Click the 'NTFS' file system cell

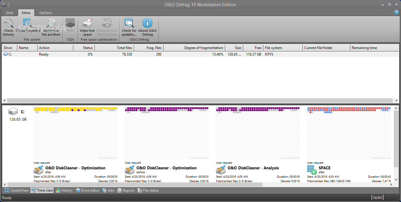269,54
